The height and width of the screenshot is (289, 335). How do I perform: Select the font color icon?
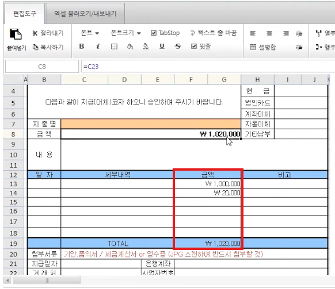[146, 47]
